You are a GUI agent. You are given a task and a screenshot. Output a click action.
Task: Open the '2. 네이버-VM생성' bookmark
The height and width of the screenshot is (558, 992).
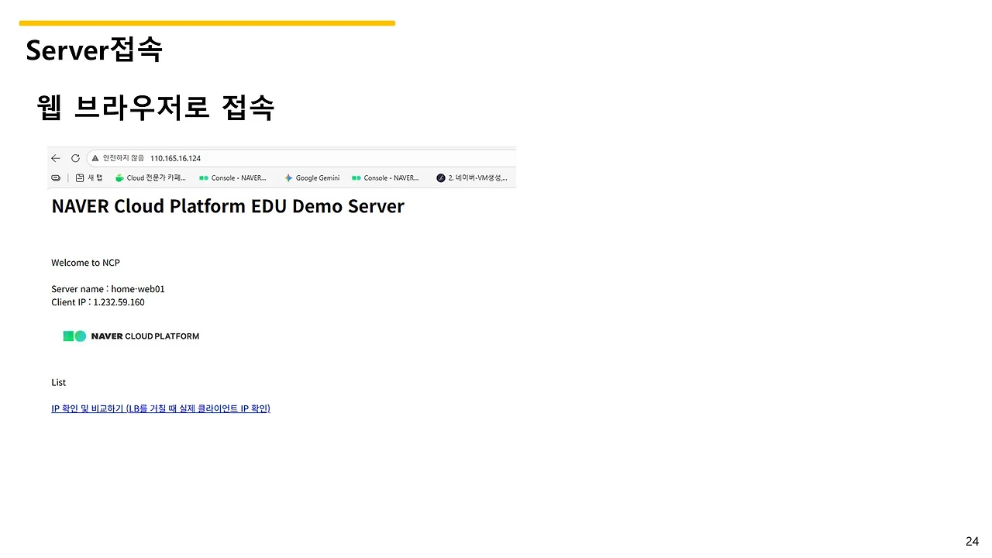coord(472,177)
